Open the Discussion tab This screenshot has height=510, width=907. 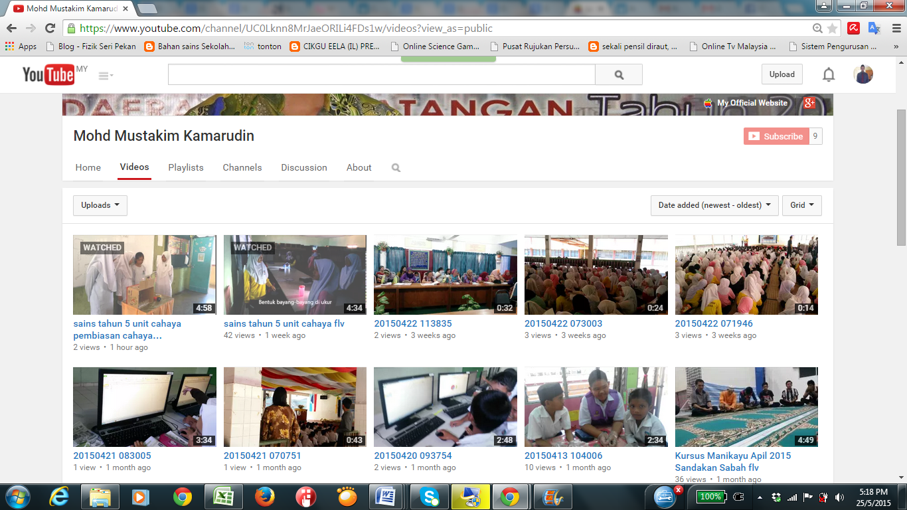pos(304,167)
